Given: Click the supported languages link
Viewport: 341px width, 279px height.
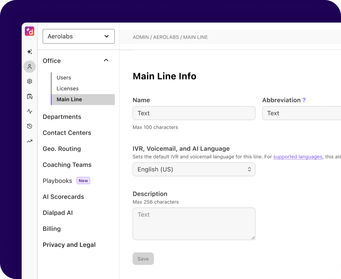Looking at the screenshot, I should point(298,157).
